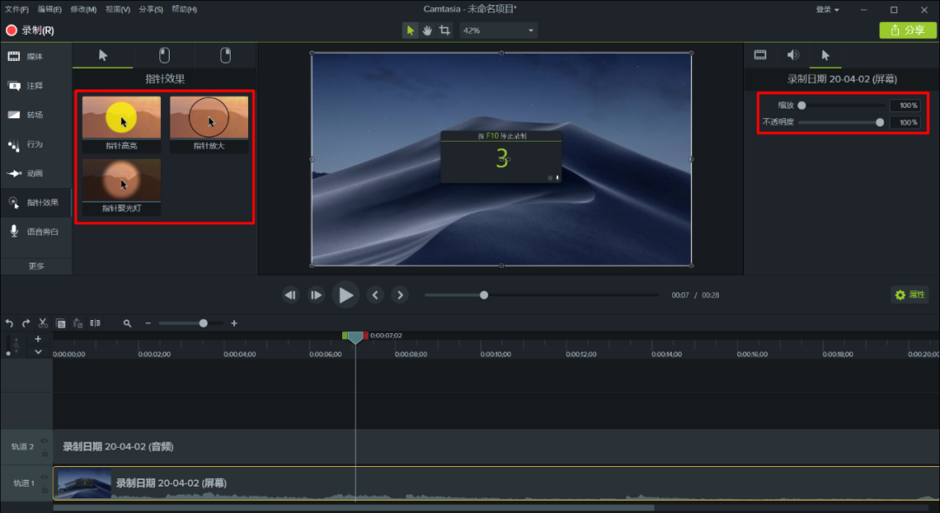
Task: Open the audio properties speaker tab
Action: (x=793, y=55)
